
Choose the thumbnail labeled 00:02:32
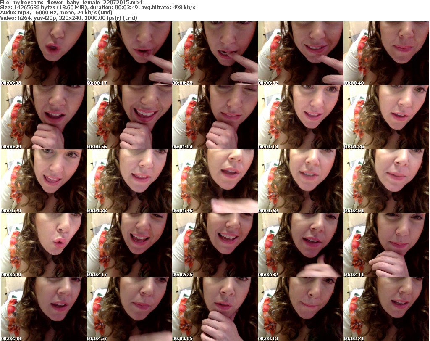click(x=301, y=245)
